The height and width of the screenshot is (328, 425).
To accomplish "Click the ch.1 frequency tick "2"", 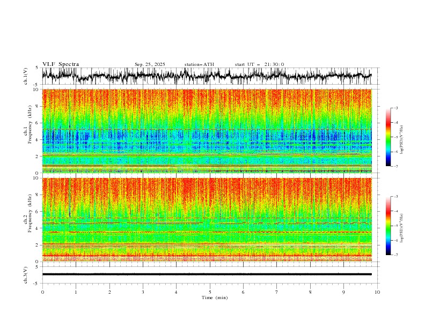I will coord(38,156).
